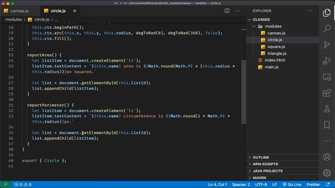Click the Go Live button
The height and width of the screenshot is (188, 335).
point(292,184)
